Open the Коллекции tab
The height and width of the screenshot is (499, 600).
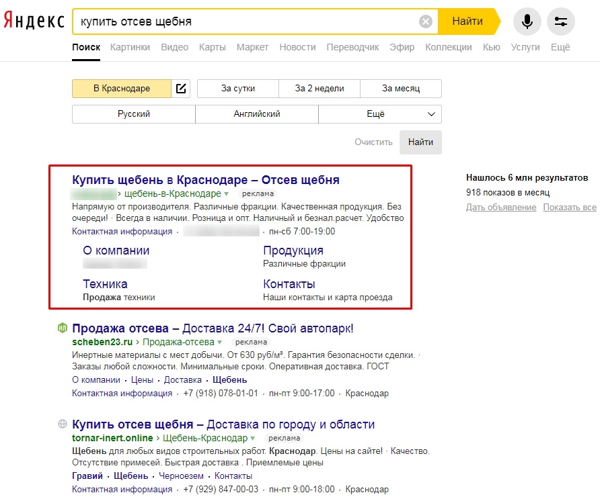coord(449,47)
